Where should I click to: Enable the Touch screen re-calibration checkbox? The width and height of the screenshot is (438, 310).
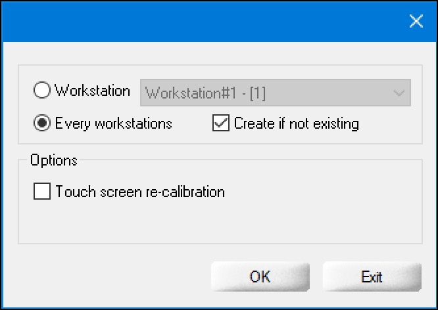[x=41, y=192]
